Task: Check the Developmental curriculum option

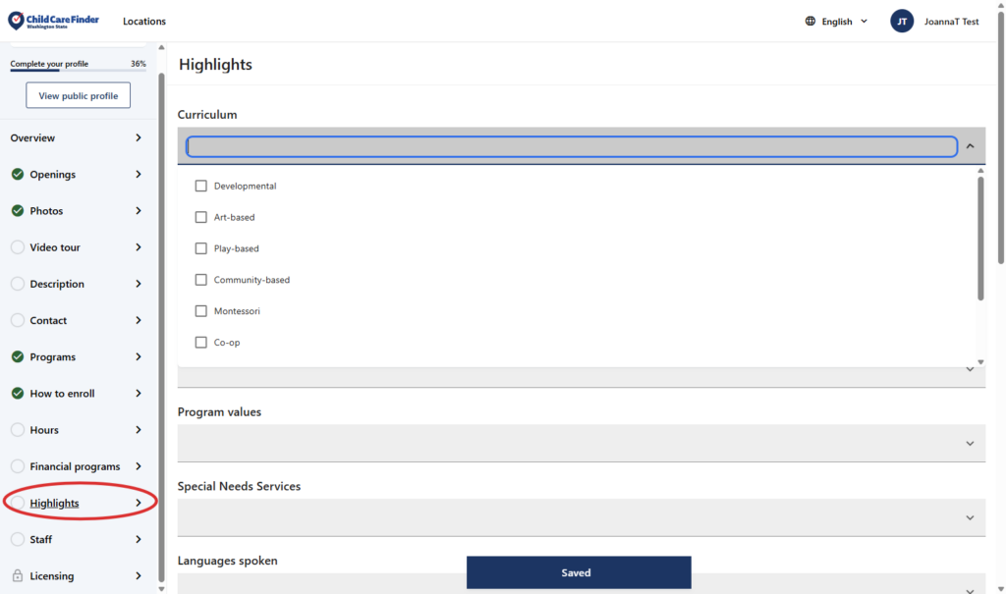Action: [x=201, y=186]
